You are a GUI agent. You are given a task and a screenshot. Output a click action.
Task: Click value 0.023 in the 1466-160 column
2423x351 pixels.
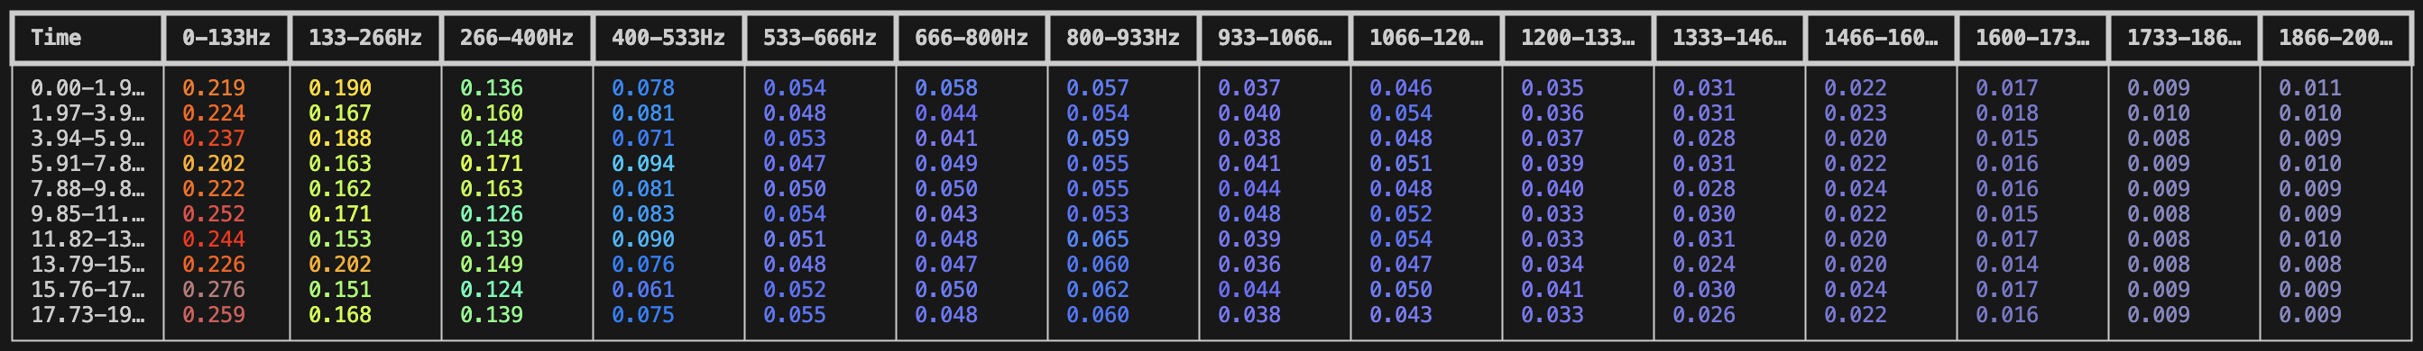pyautogui.click(x=1856, y=113)
